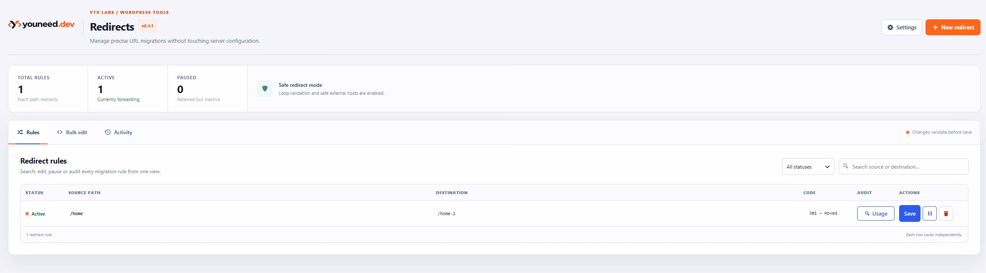Click the Paused stat card
Screen dimensions: 986x273
click(207, 88)
